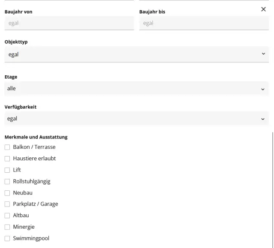
Task: Close the filter panel with the X icon
Action: [263, 9]
